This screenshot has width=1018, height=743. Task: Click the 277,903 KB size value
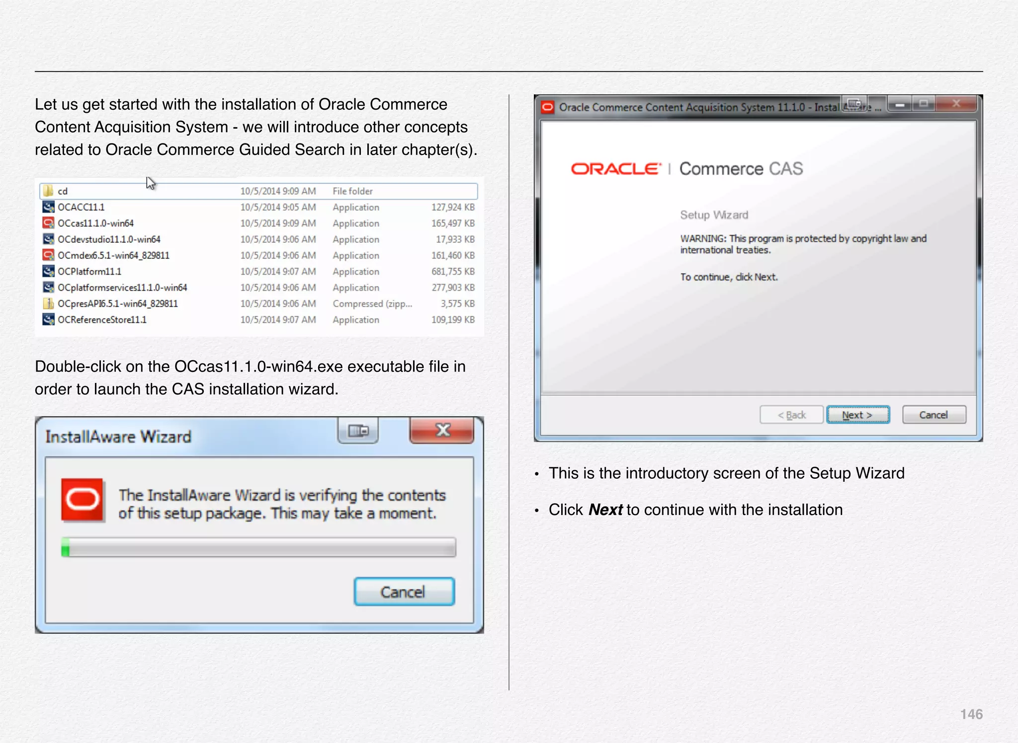click(453, 288)
